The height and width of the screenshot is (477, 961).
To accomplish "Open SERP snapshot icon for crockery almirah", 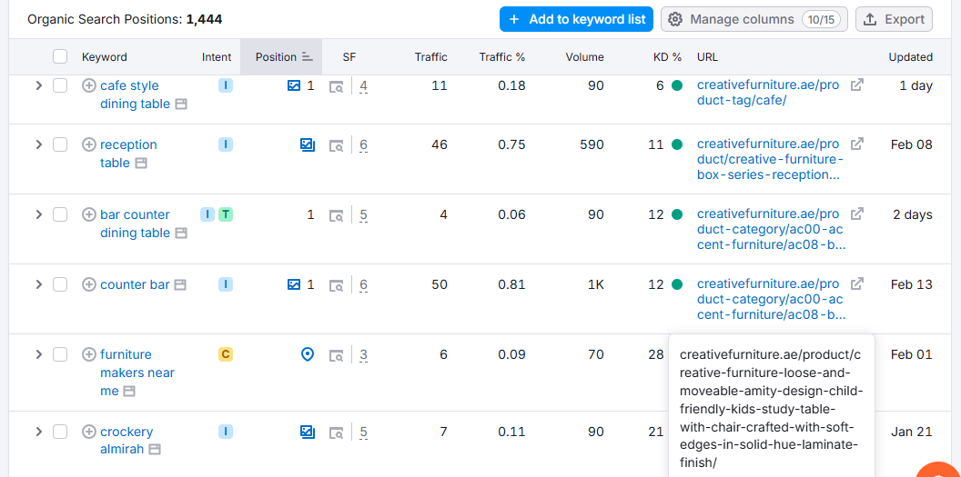I will [155, 450].
